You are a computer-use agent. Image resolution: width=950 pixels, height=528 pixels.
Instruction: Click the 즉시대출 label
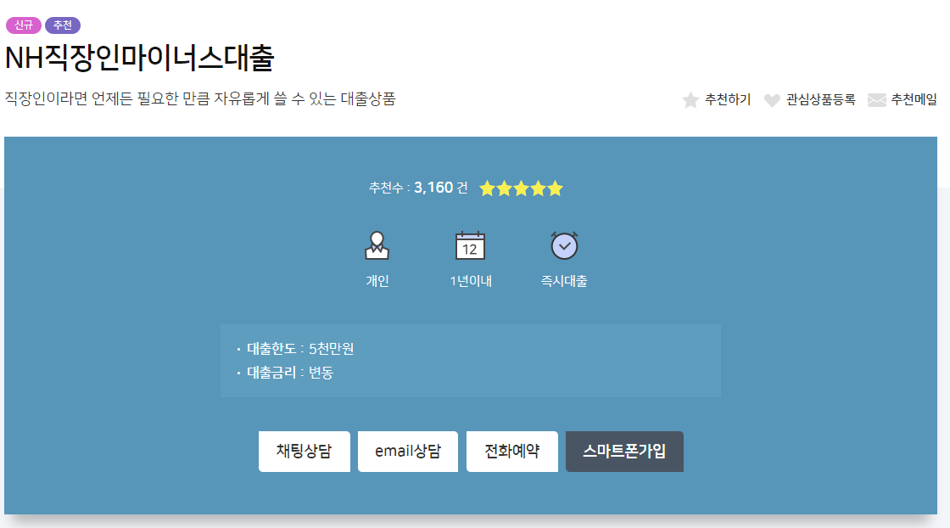click(564, 281)
